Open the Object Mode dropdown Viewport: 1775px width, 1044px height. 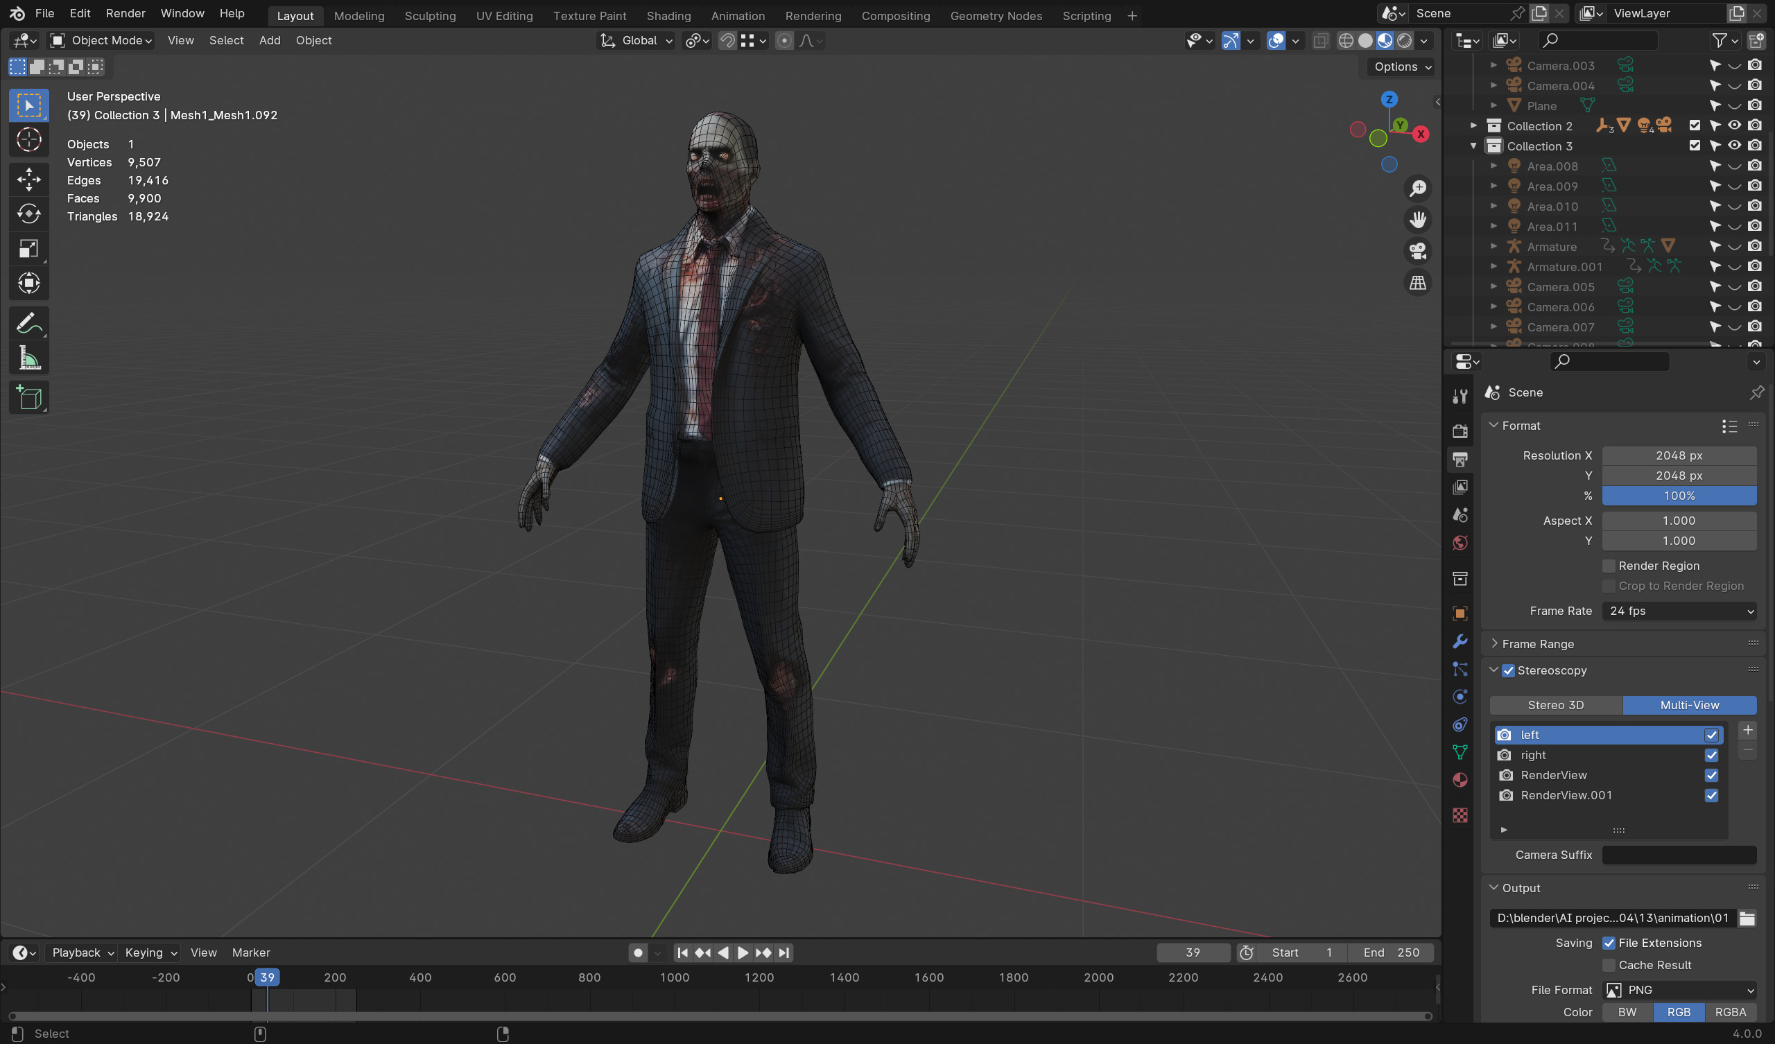point(102,41)
